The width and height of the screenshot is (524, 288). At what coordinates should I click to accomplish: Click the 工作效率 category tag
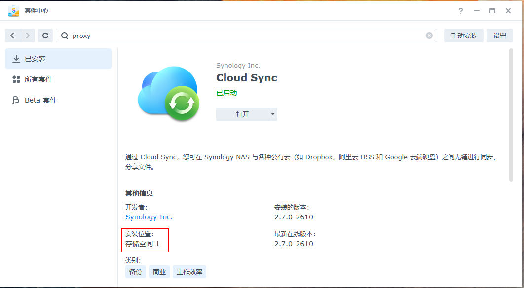click(189, 272)
